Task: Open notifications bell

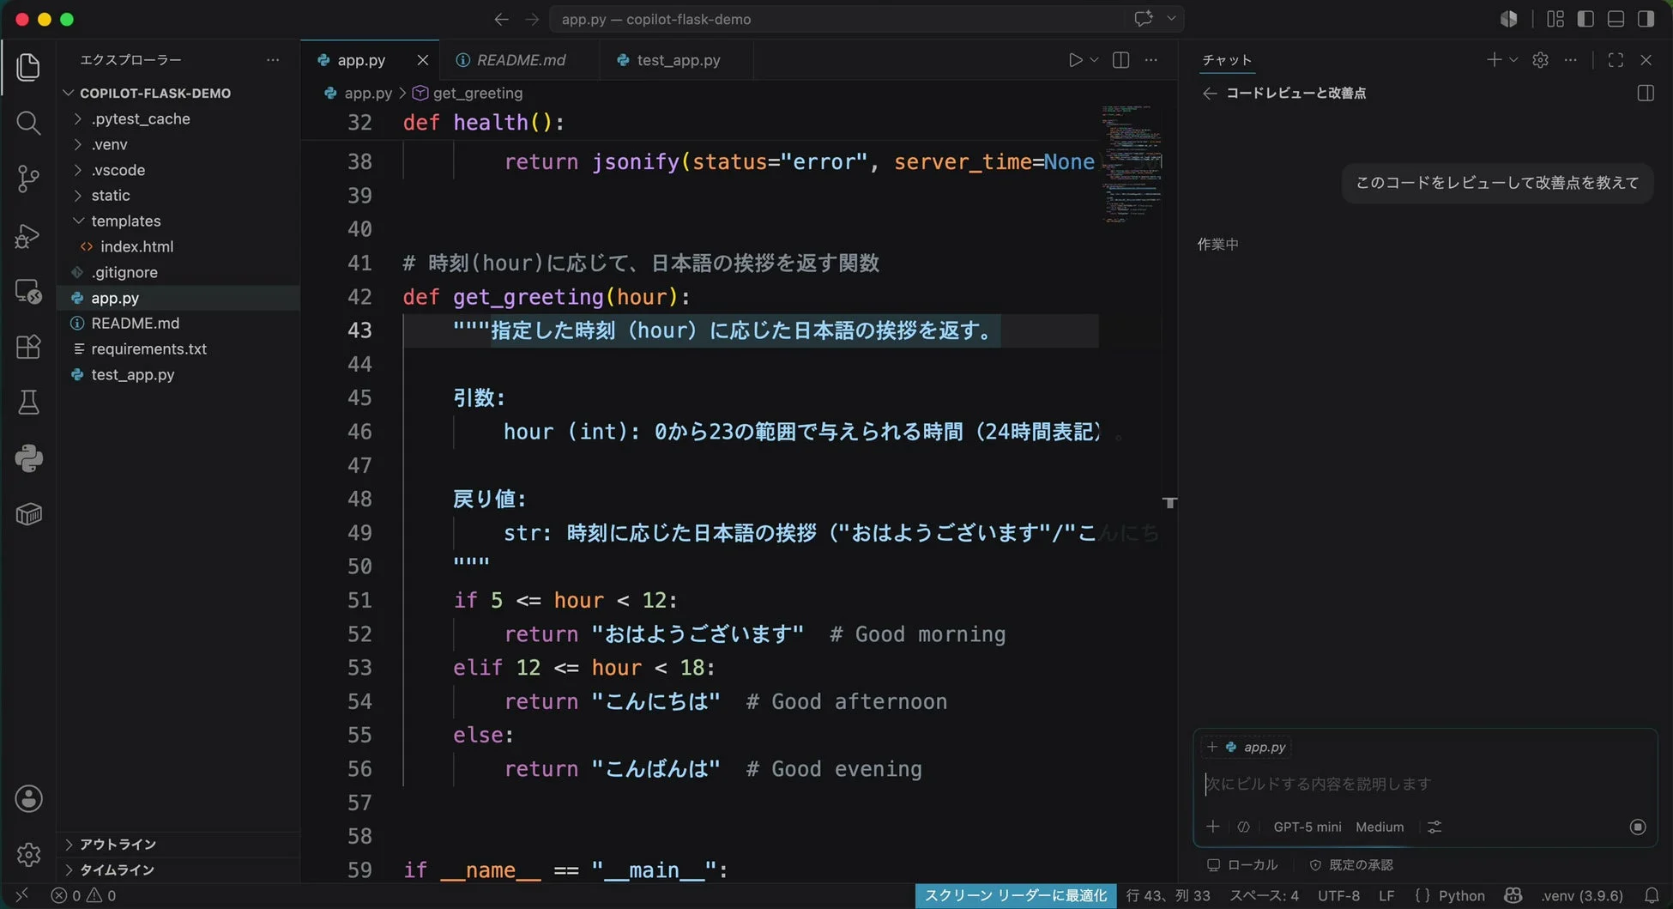Action: click(x=1651, y=895)
